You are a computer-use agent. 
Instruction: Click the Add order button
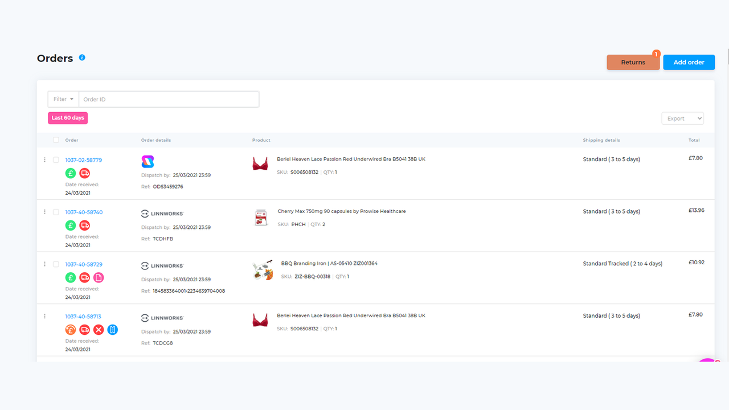(689, 62)
